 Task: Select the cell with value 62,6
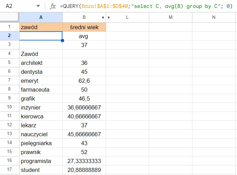(x=84, y=81)
